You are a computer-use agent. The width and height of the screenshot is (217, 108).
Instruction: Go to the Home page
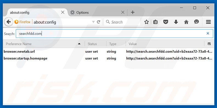click(186, 22)
